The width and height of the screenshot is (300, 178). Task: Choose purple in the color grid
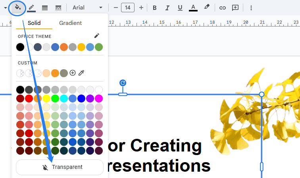coord(90,98)
